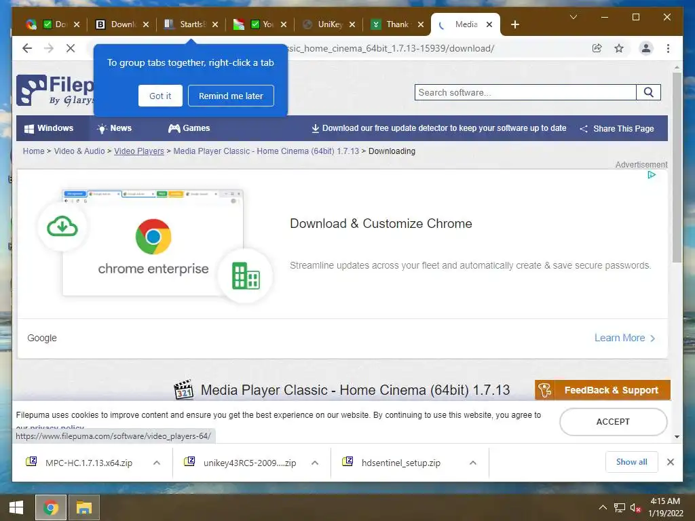Choose Remind me later in the tip
Image resolution: width=695 pixels, height=521 pixels.
[231, 96]
